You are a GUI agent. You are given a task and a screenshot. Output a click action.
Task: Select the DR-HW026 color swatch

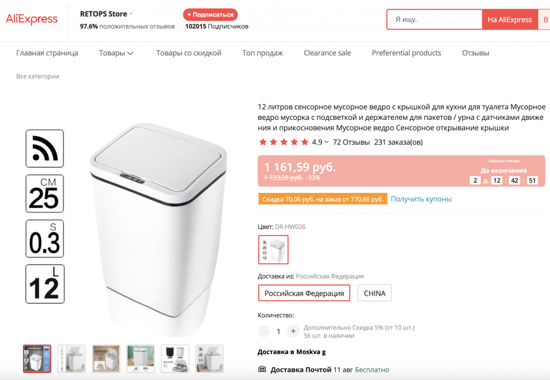tap(273, 250)
